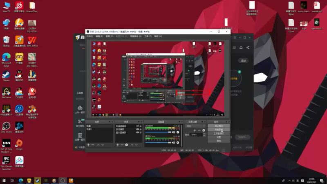Open scissors tool in background app sidebar
327x184 pixels.
(80, 121)
